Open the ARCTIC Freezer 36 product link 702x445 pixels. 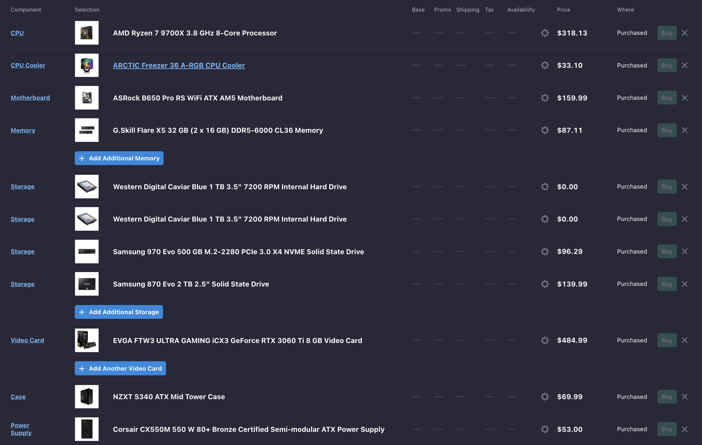click(x=179, y=65)
